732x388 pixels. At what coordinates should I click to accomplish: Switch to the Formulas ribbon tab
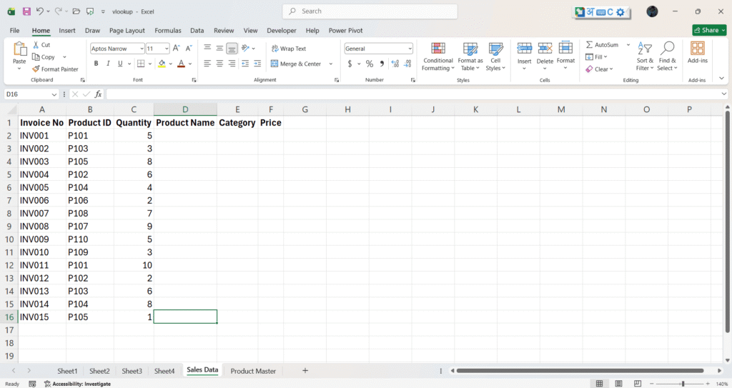point(167,30)
